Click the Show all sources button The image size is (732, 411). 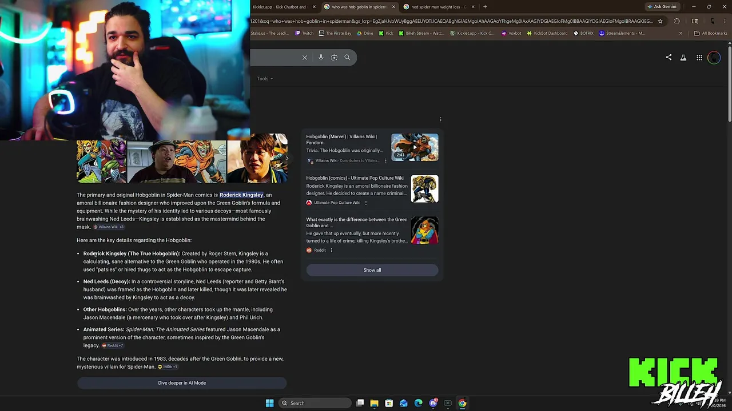tap(372, 270)
